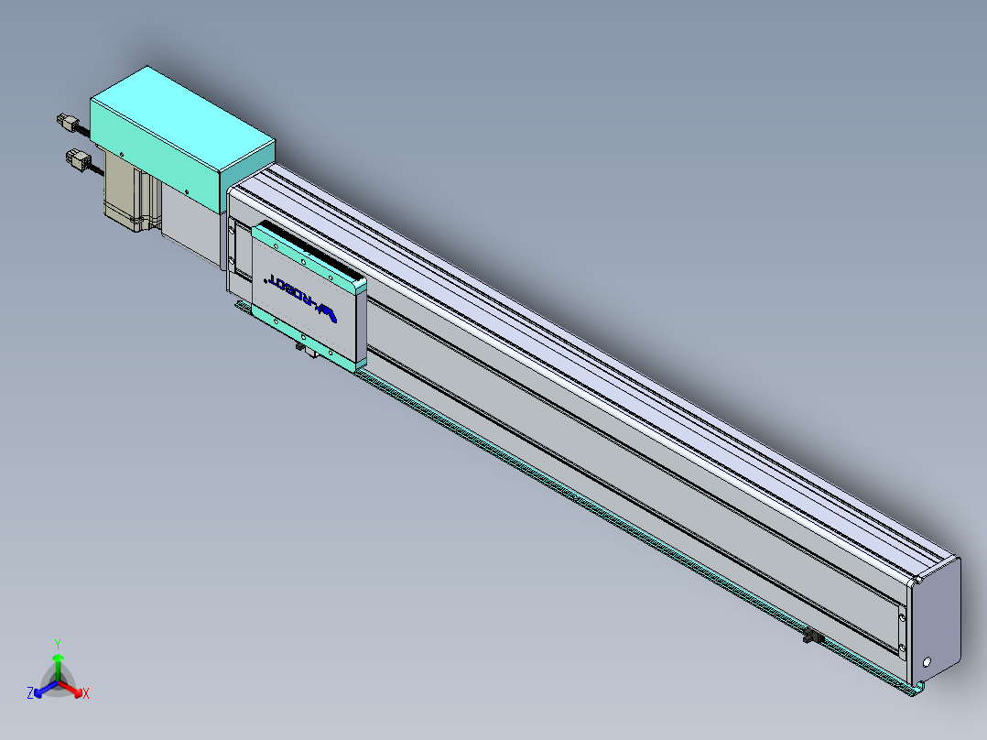Click the upper screw on the right end plate

(x=901, y=616)
